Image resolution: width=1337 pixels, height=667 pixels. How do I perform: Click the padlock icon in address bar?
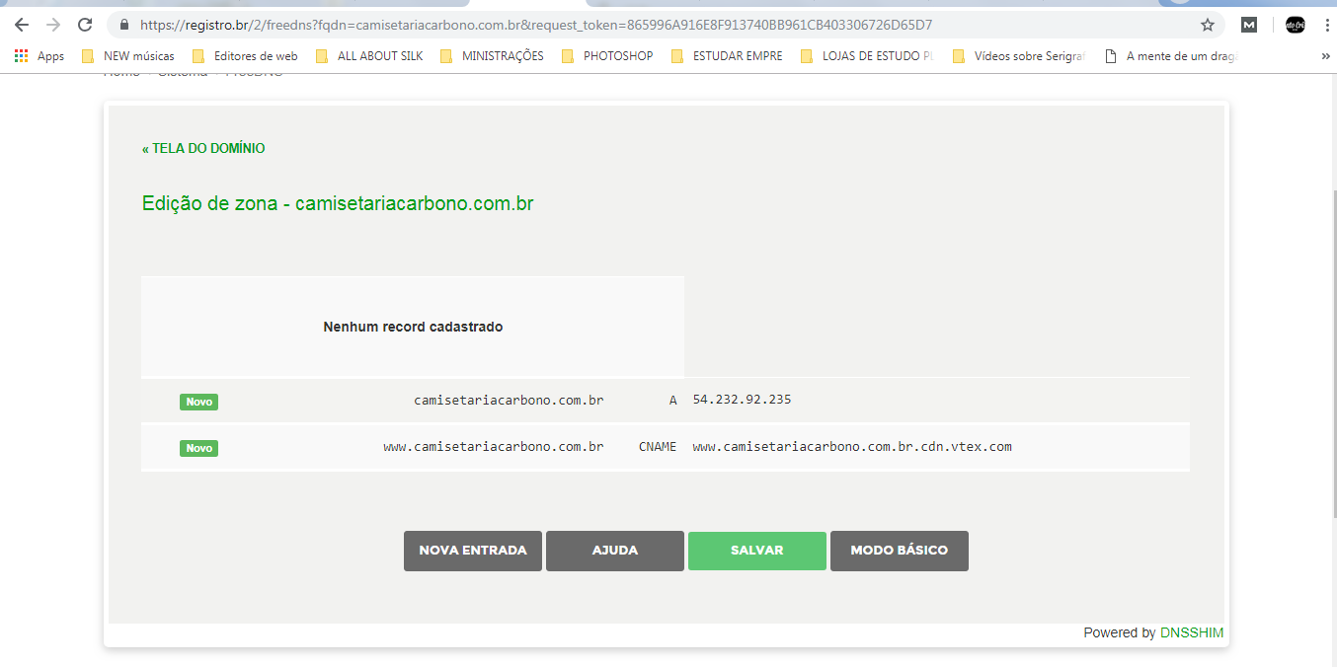[x=123, y=25]
